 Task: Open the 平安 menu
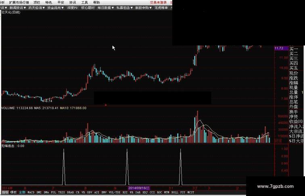(x=61, y=2)
